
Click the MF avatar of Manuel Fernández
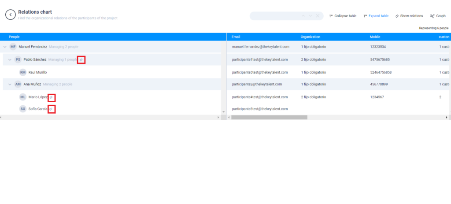pos(13,47)
